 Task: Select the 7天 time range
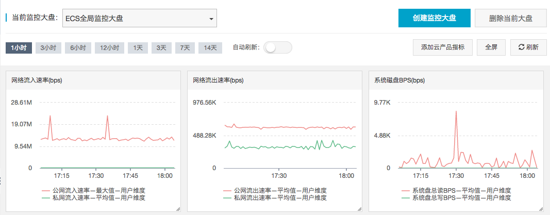click(185, 48)
